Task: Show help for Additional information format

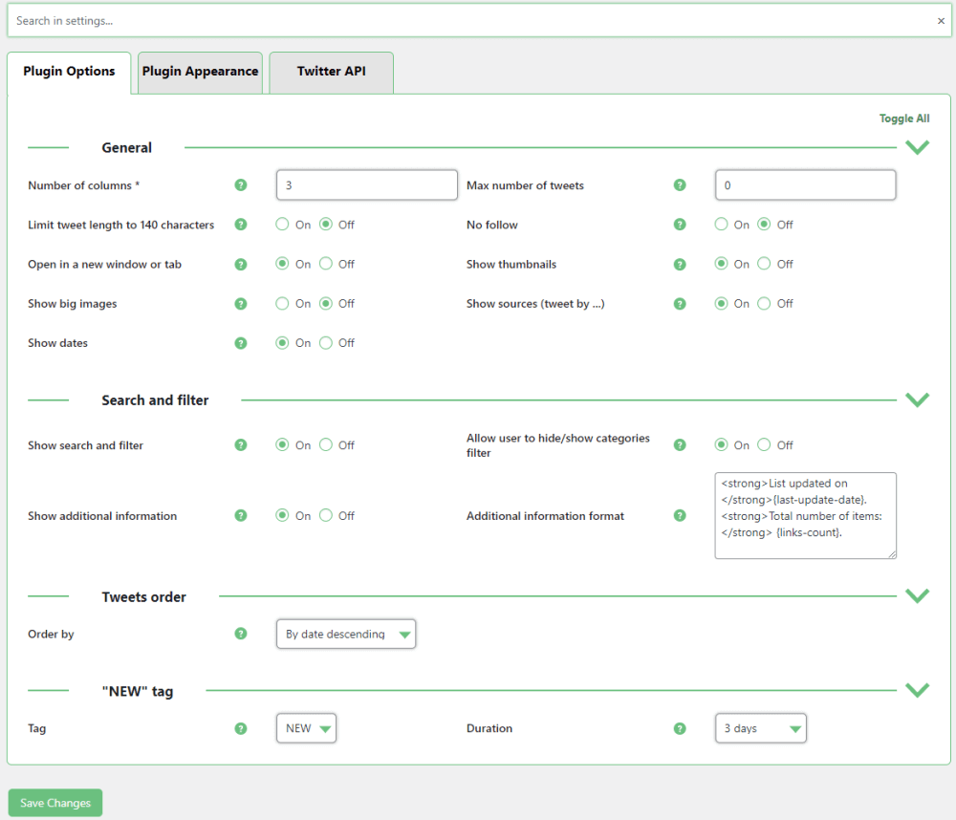Action: pos(680,516)
